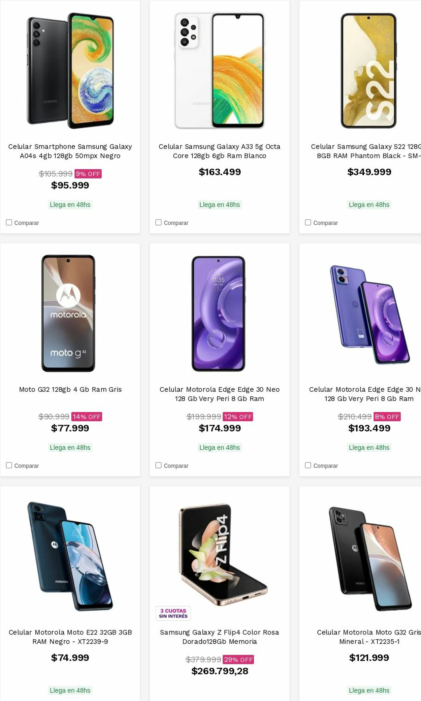Click Moto G32 phone picture
This screenshot has height=701, width=421.
pyautogui.click(x=68, y=313)
